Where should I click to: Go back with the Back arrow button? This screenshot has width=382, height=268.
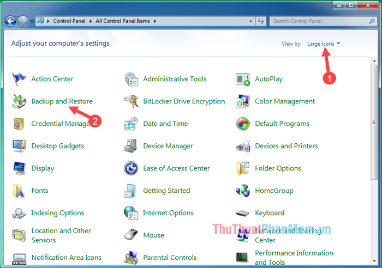10,21
